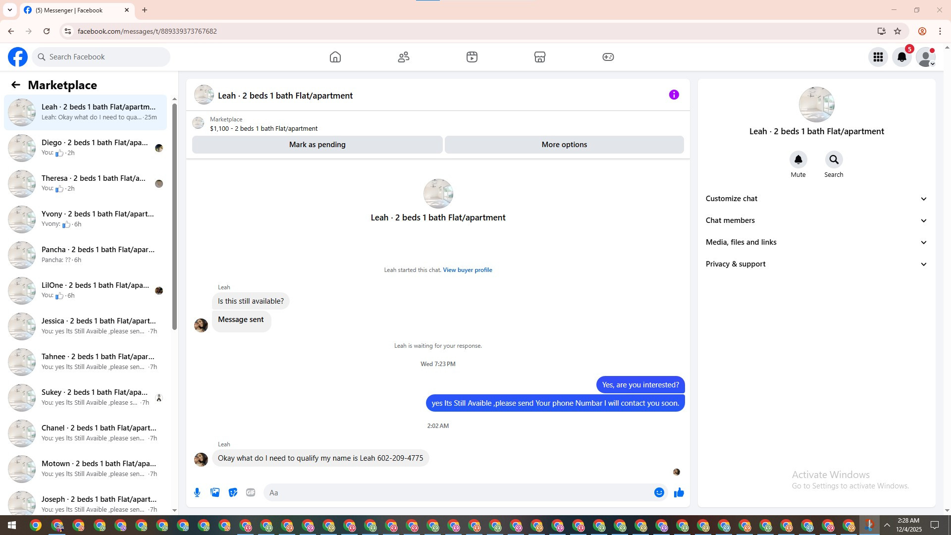The width and height of the screenshot is (951, 535).
Task: Go to Home tab in top navigation
Action: (x=335, y=57)
